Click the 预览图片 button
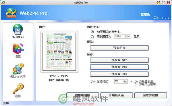 pos(119,48)
